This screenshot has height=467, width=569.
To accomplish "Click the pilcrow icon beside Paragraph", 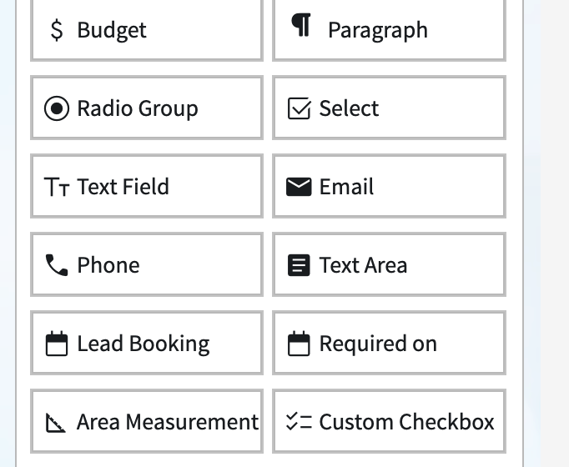I will pos(300,26).
